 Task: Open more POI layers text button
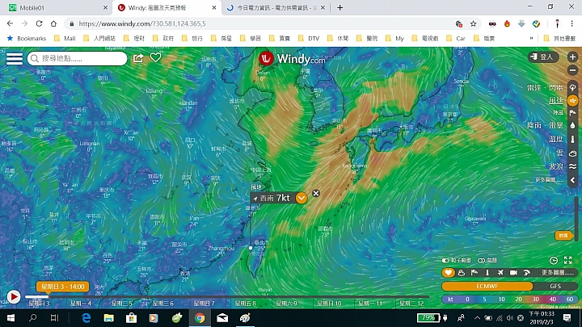tap(558, 273)
